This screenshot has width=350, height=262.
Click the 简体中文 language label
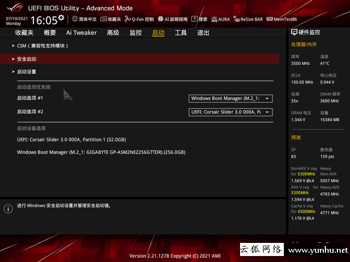tap(87, 20)
